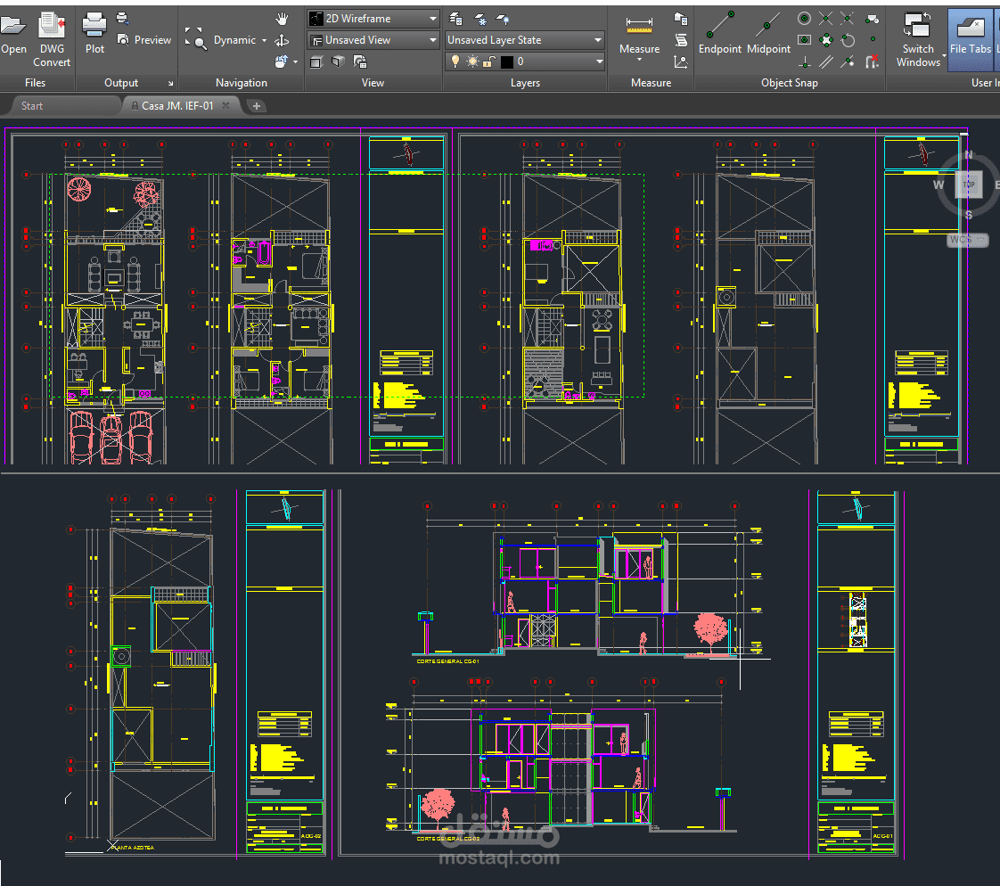The height and width of the screenshot is (886, 1000).
Task: Click the 'PLANTA AZOTEA' drawing label
Action: pos(134,848)
